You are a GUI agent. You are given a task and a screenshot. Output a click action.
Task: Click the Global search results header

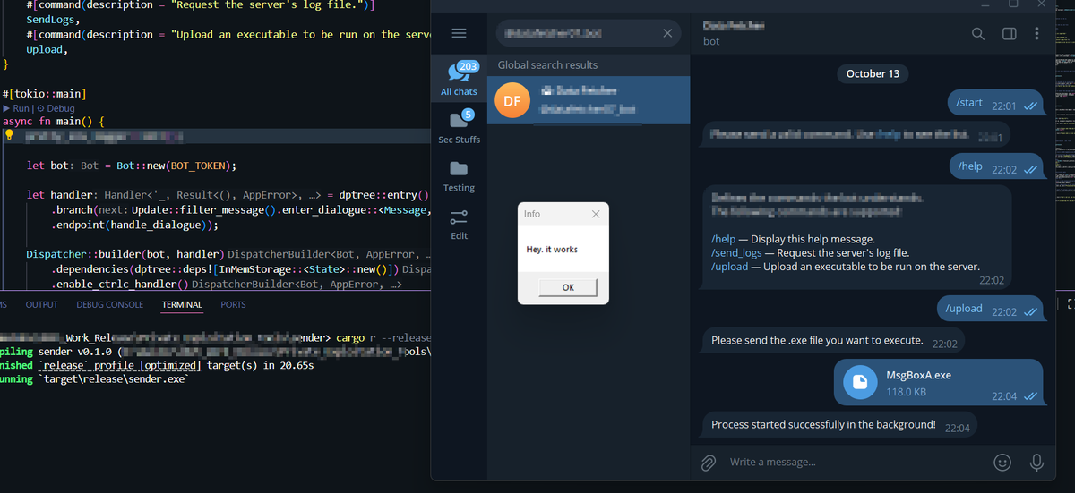pyautogui.click(x=547, y=65)
